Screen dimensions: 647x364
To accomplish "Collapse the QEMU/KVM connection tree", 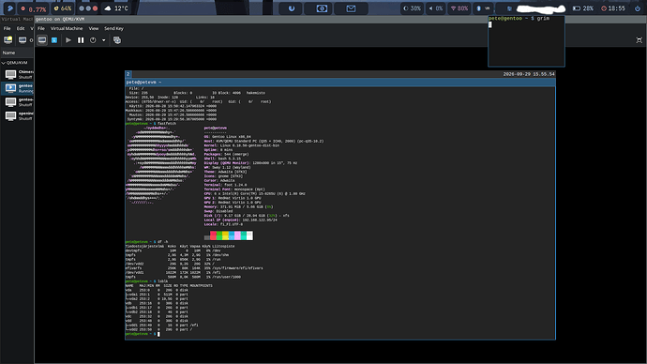I will [4, 63].
